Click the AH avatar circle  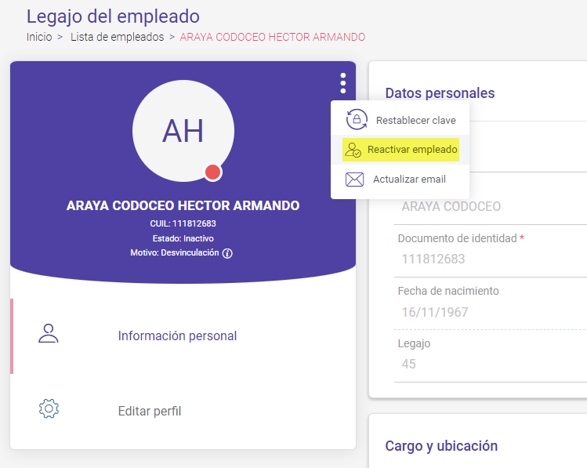click(183, 131)
